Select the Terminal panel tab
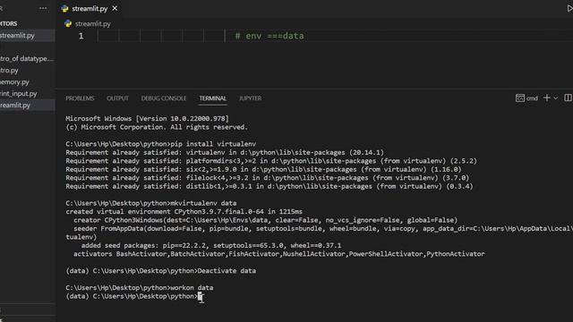This screenshot has width=573, height=322. (x=213, y=98)
